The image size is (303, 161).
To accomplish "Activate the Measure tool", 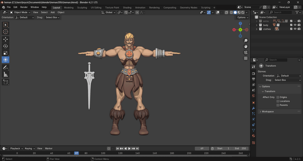I will [x=5, y=74].
